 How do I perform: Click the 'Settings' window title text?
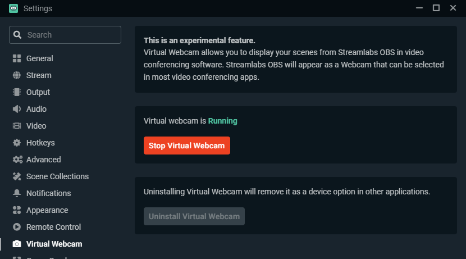[x=38, y=8]
